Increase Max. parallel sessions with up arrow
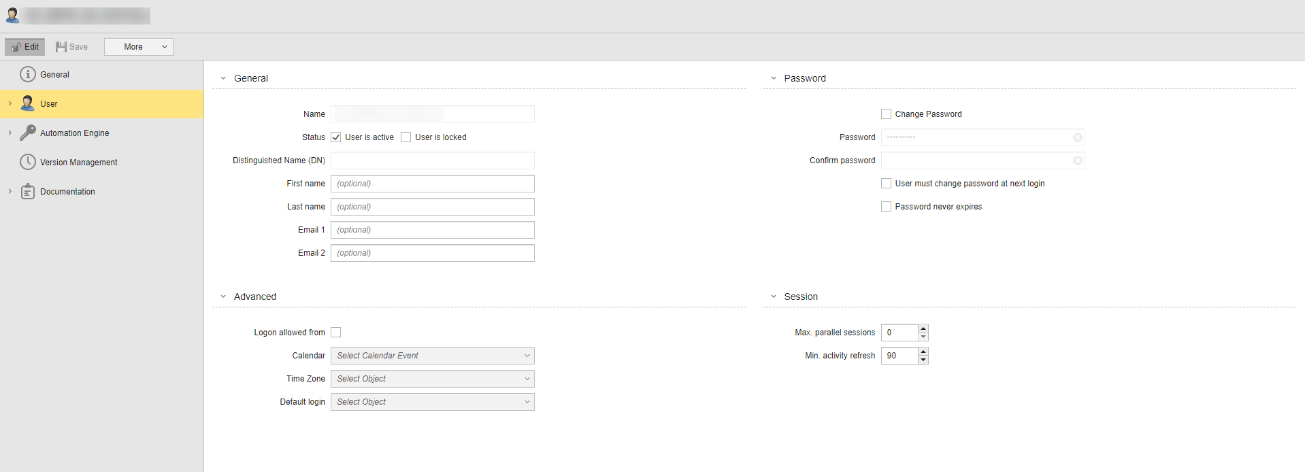The height and width of the screenshot is (472, 1305). pyautogui.click(x=923, y=328)
